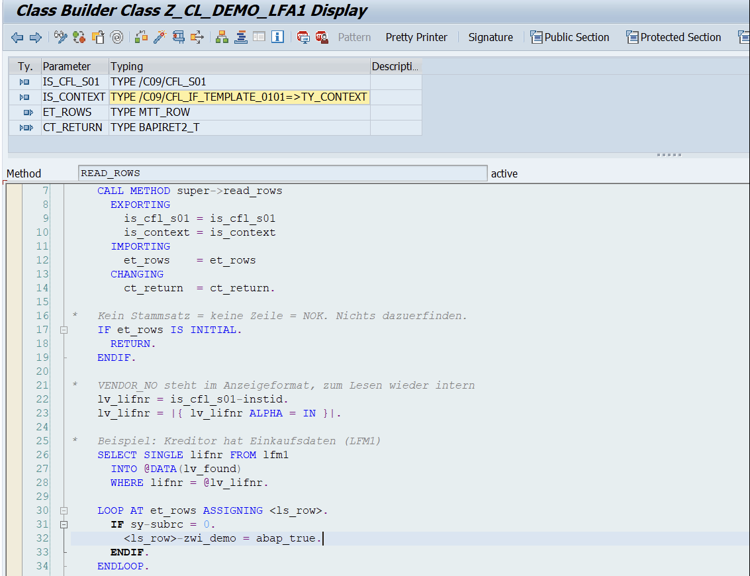This screenshot has width=750, height=576.
Task: Click the EXPORTING keyword
Action: click(x=140, y=205)
